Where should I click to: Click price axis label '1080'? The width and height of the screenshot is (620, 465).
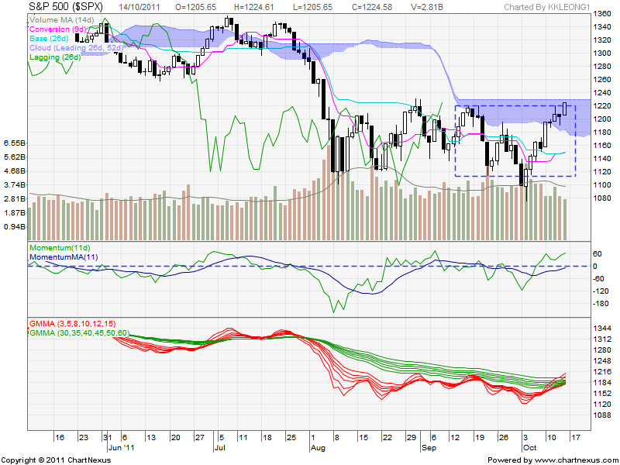tap(602, 198)
